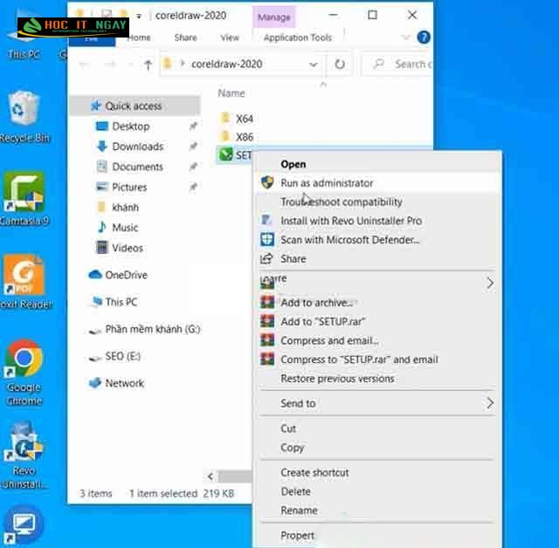Select Scan with Microsoft Defender
The image size is (559, 548).
(376, 240)
